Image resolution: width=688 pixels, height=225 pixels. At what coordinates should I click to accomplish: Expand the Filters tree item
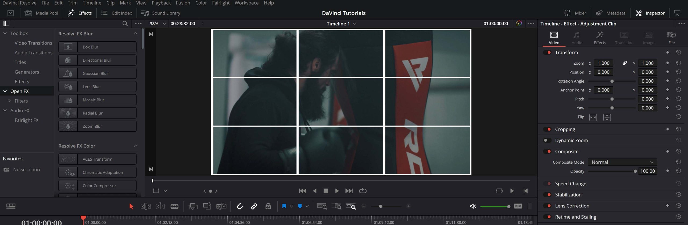tap(9, 101)
